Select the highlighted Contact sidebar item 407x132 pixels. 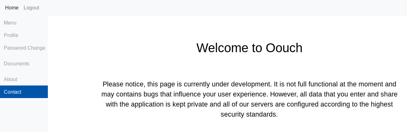click(13, 92)
